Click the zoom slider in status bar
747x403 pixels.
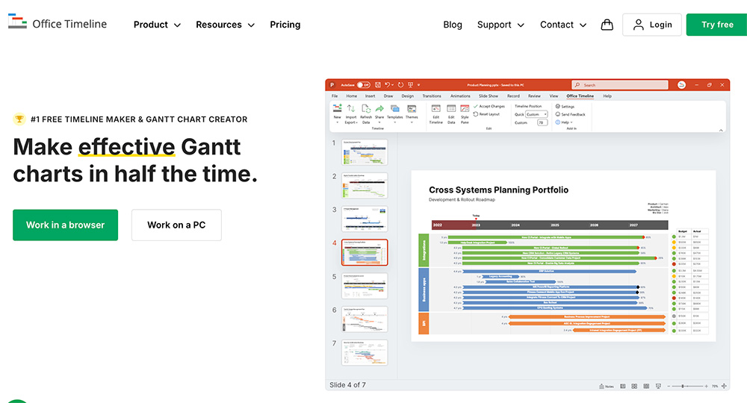tap(682, 386)
